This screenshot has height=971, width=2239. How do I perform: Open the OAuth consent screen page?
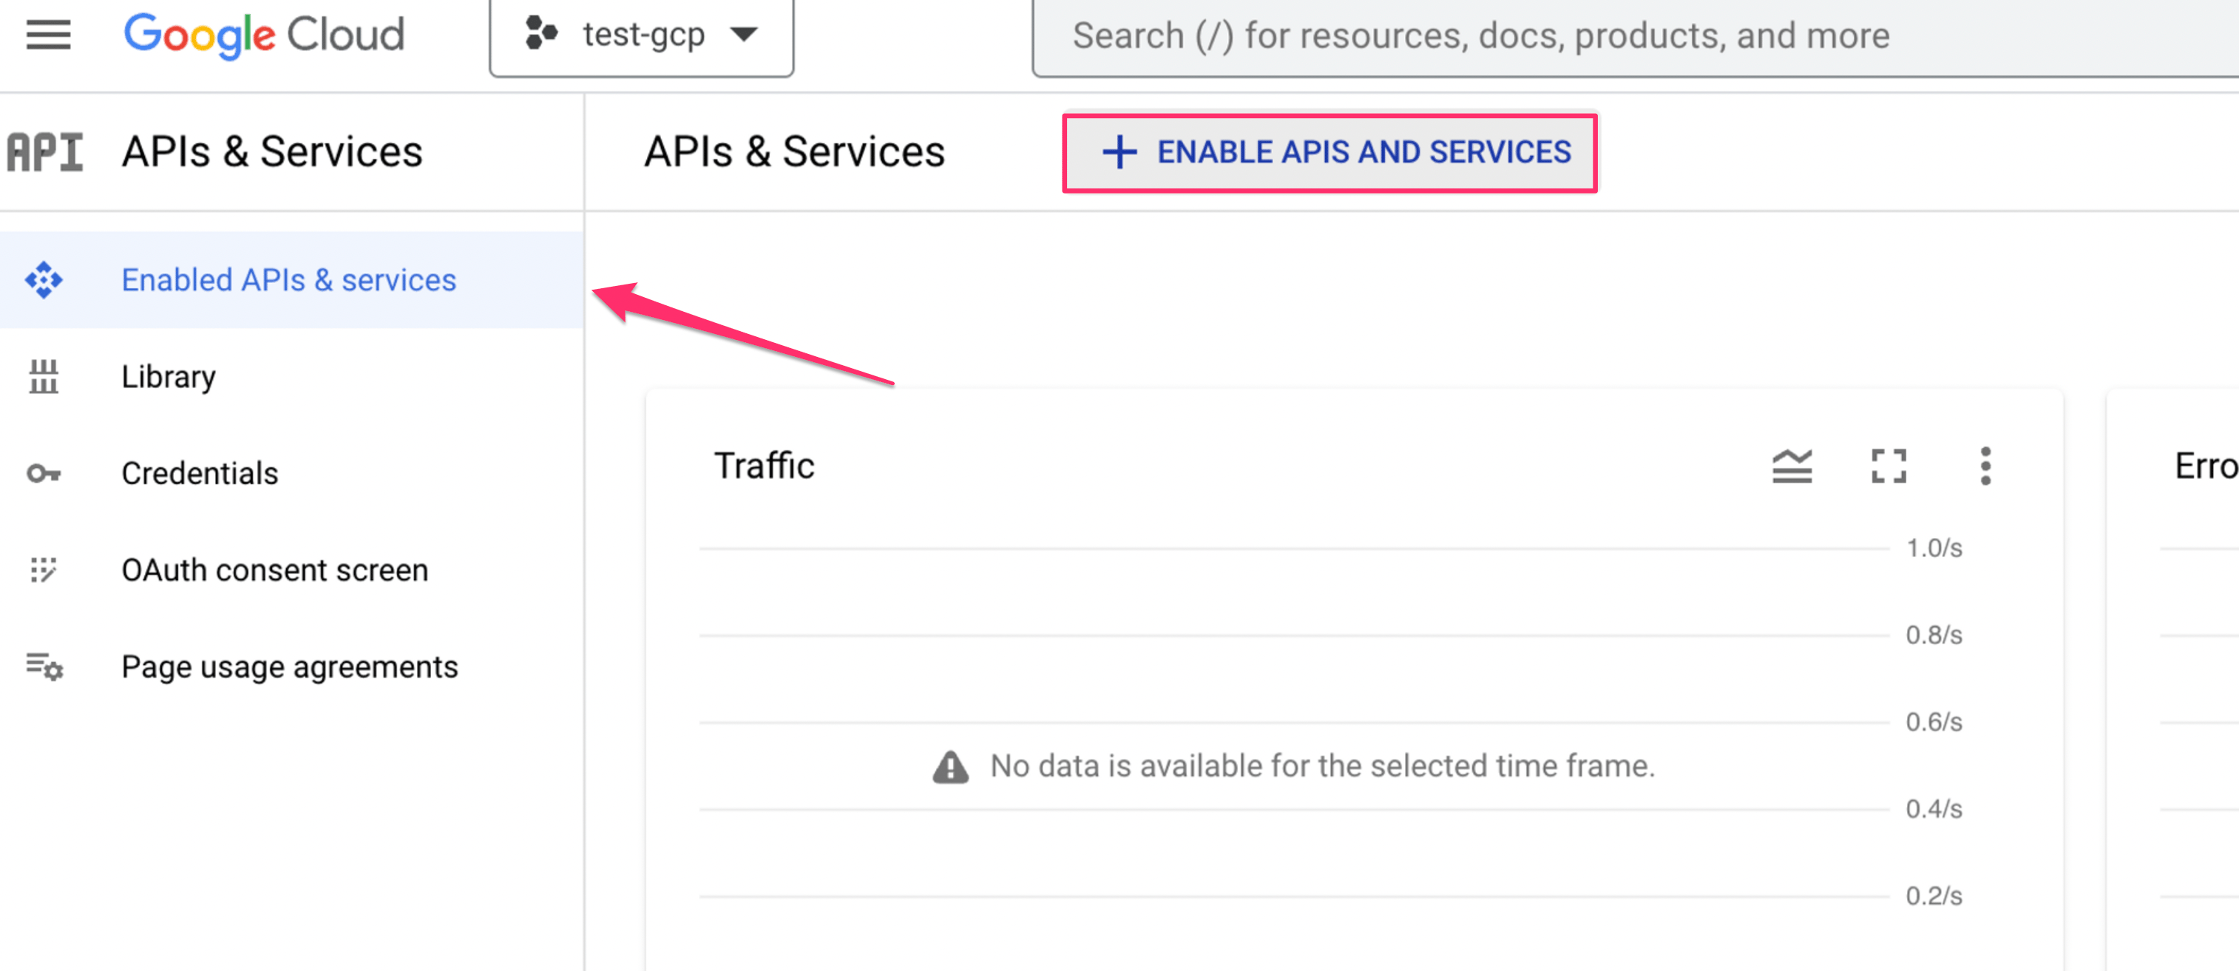[292, 570]
